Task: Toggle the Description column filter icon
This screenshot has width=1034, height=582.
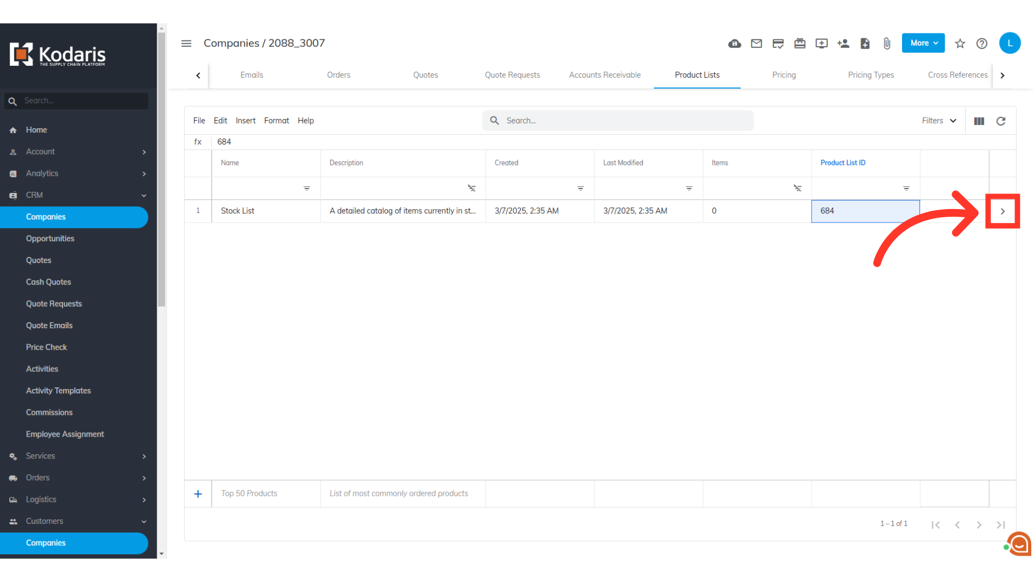Action: click(x=472, y=188)
